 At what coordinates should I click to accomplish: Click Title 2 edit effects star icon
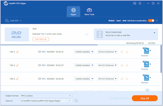coord(122,65)
